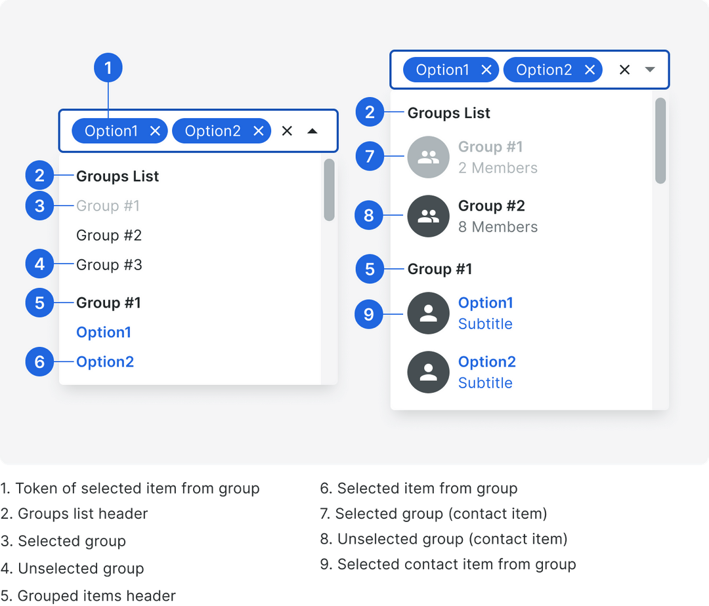This screenshot has width=709, height=606.
Task: Collapse the left dropdown using the up chevron
Action: 313,131
